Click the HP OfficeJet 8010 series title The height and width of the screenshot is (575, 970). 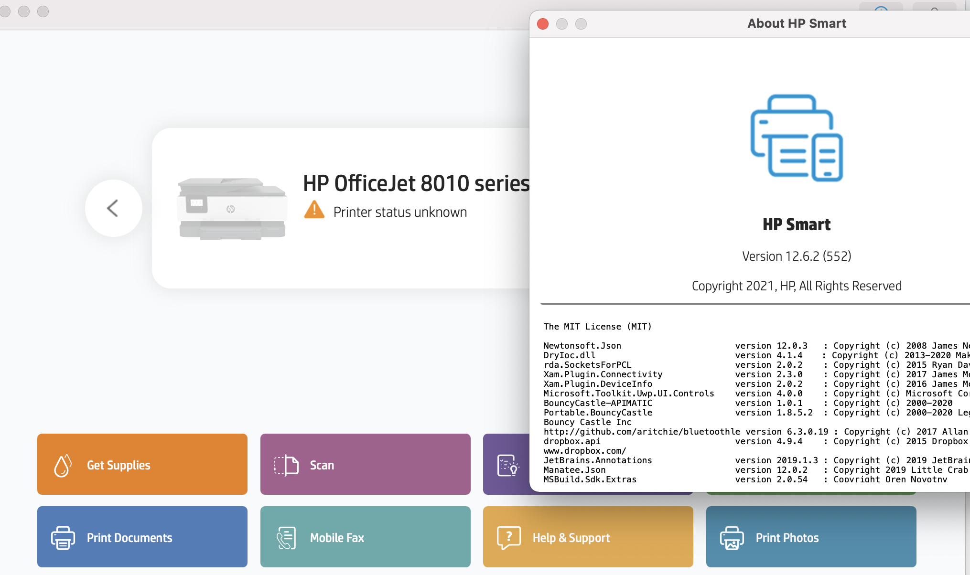pos(416,183)
